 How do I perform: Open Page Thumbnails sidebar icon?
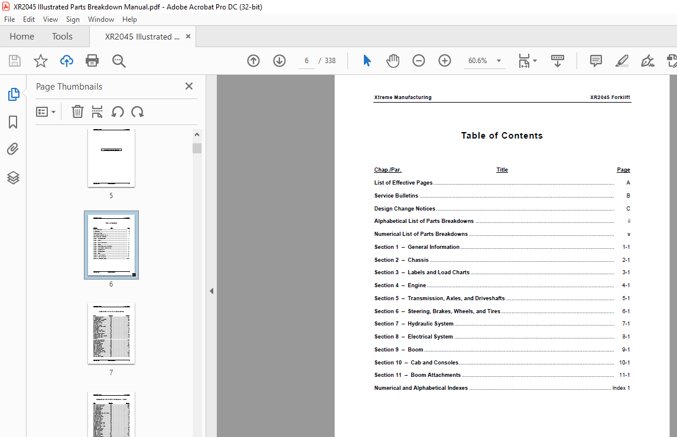point(14,94)
